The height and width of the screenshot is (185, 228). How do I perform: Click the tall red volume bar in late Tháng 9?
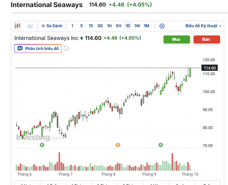point(172,162)
